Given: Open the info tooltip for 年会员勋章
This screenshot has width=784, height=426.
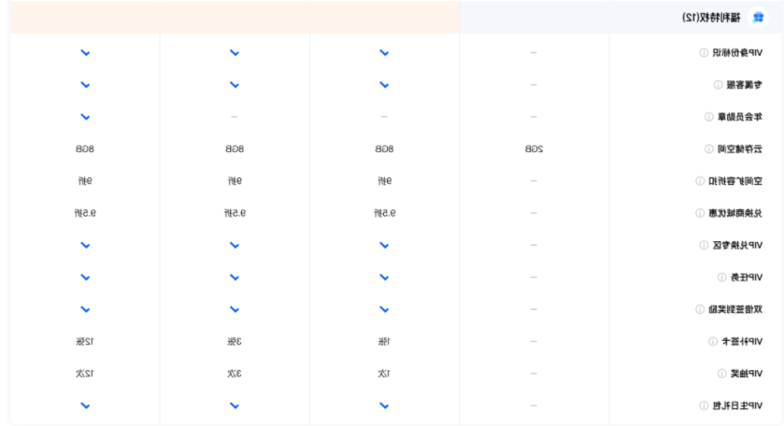Looking at the screenshot, I should coord(709,117).
